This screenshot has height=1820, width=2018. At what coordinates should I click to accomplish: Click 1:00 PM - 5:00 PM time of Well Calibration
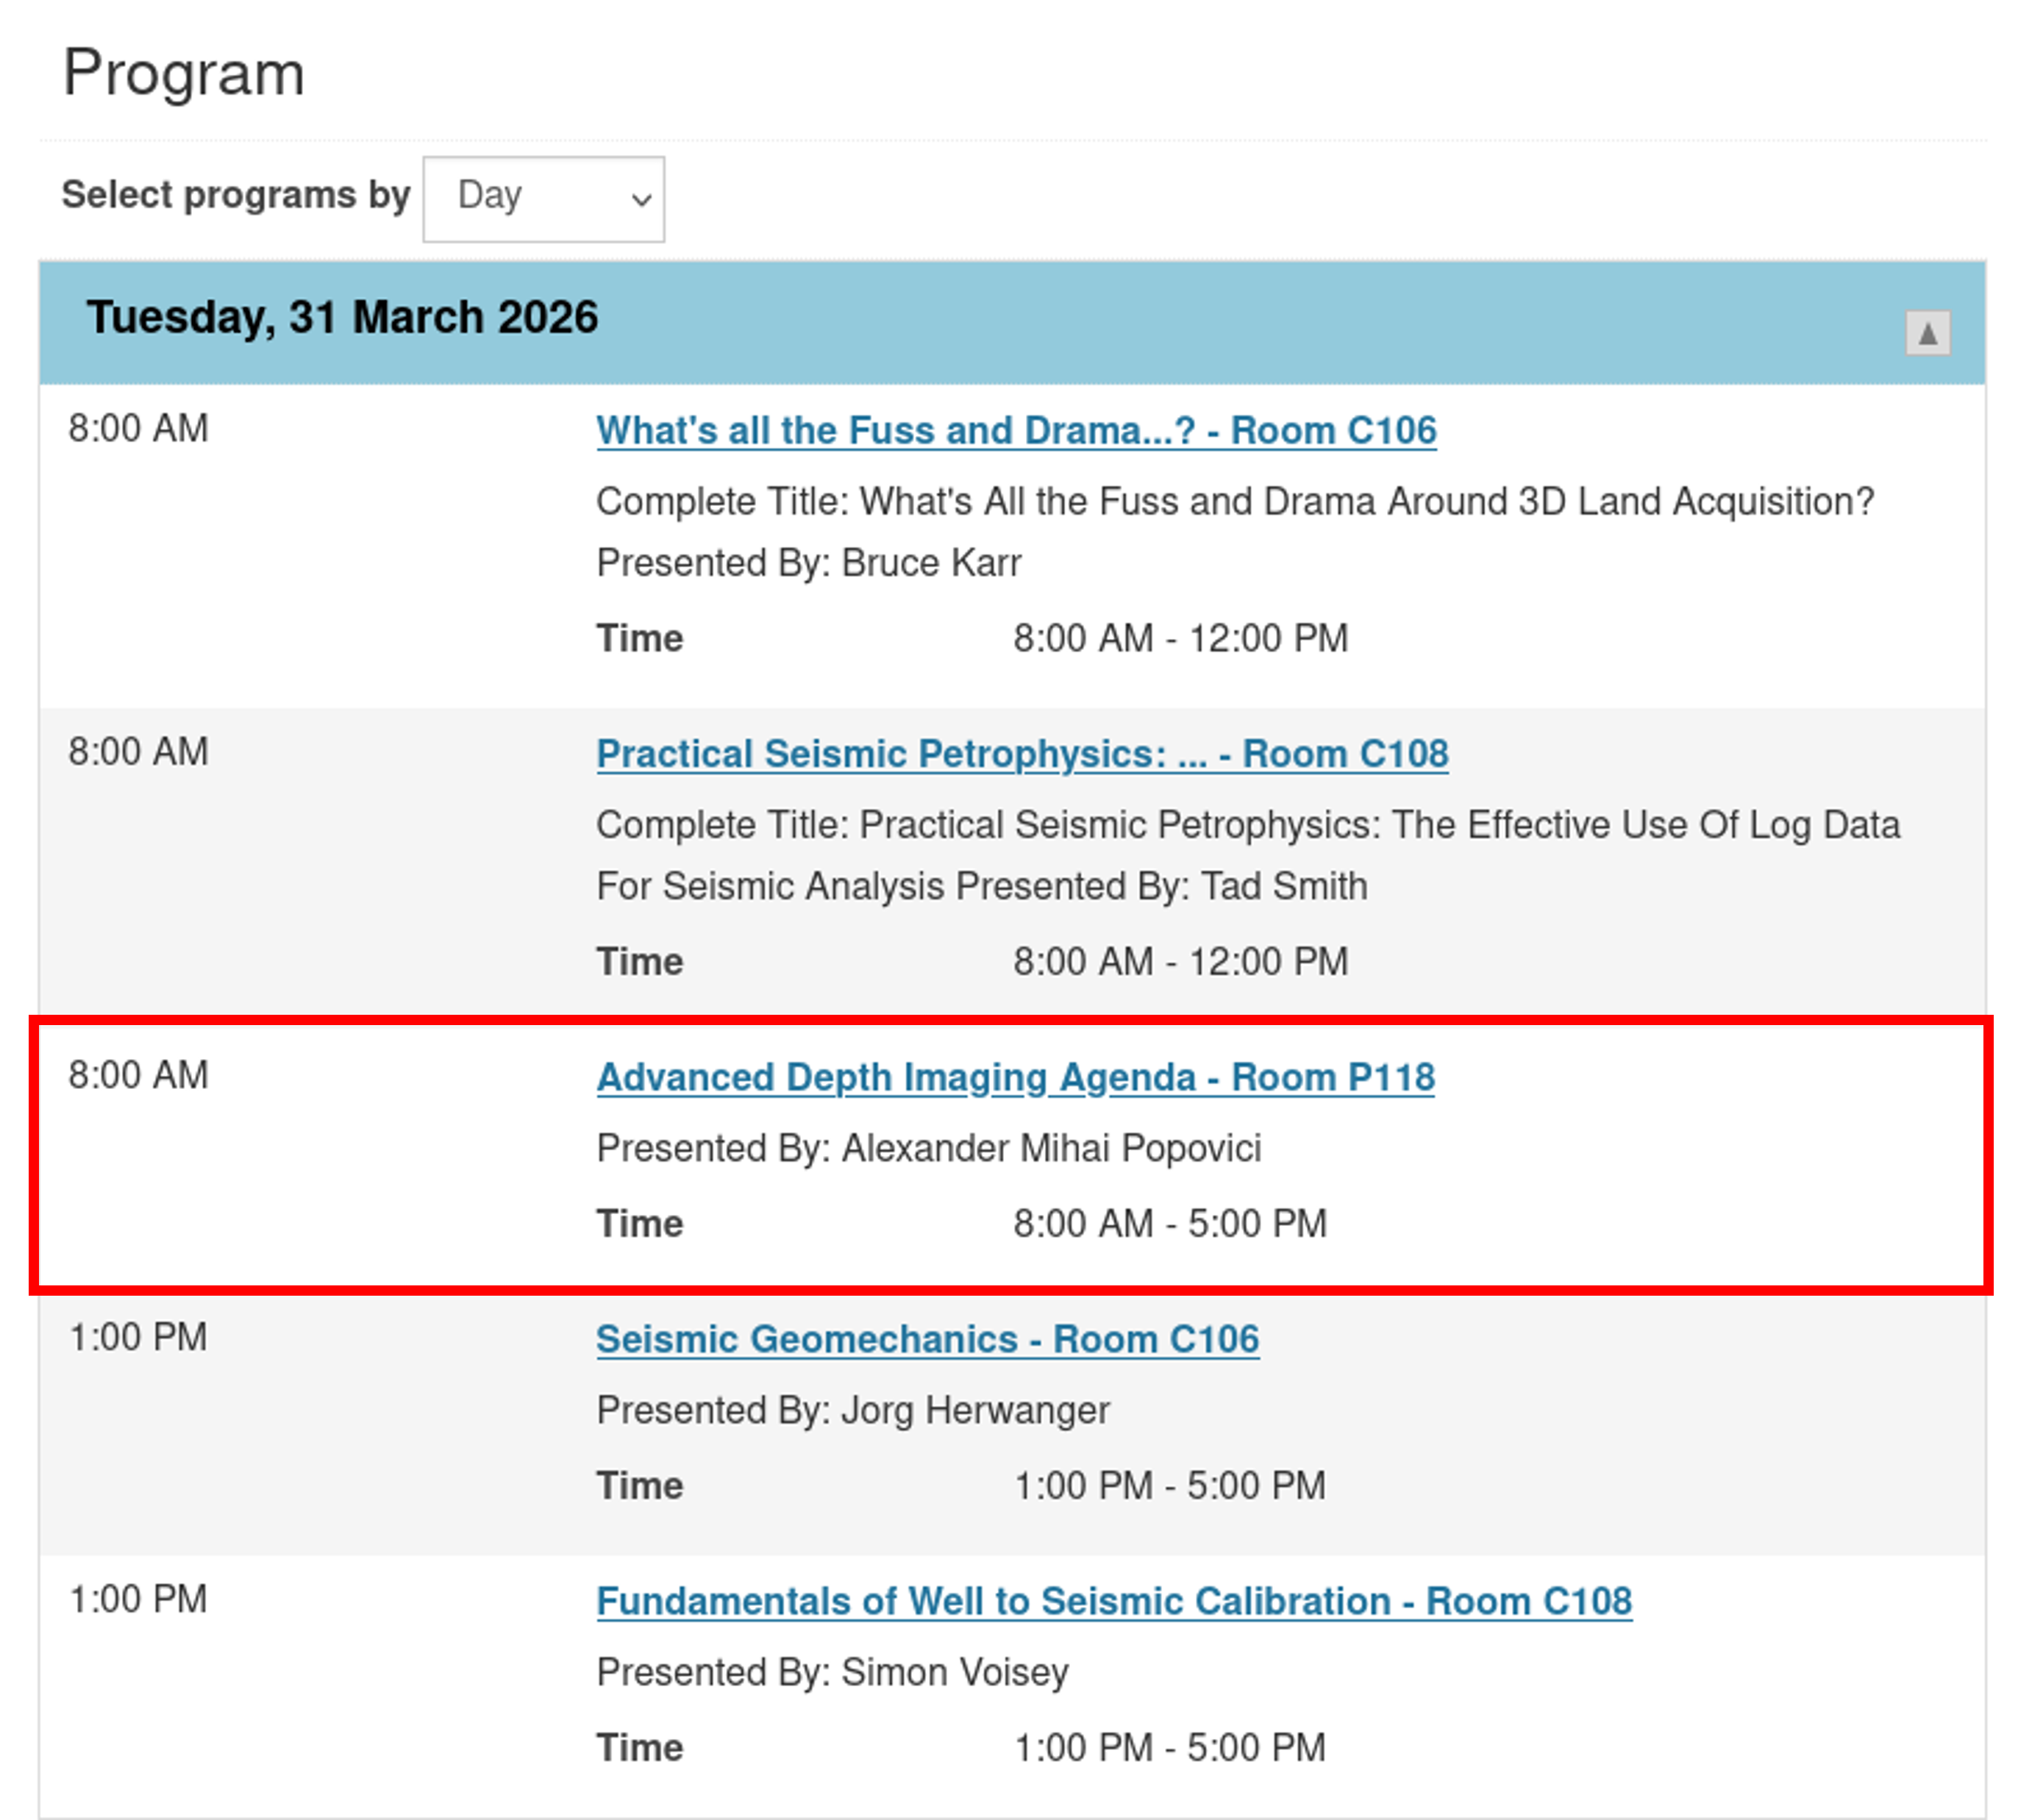[1169, 1747]
